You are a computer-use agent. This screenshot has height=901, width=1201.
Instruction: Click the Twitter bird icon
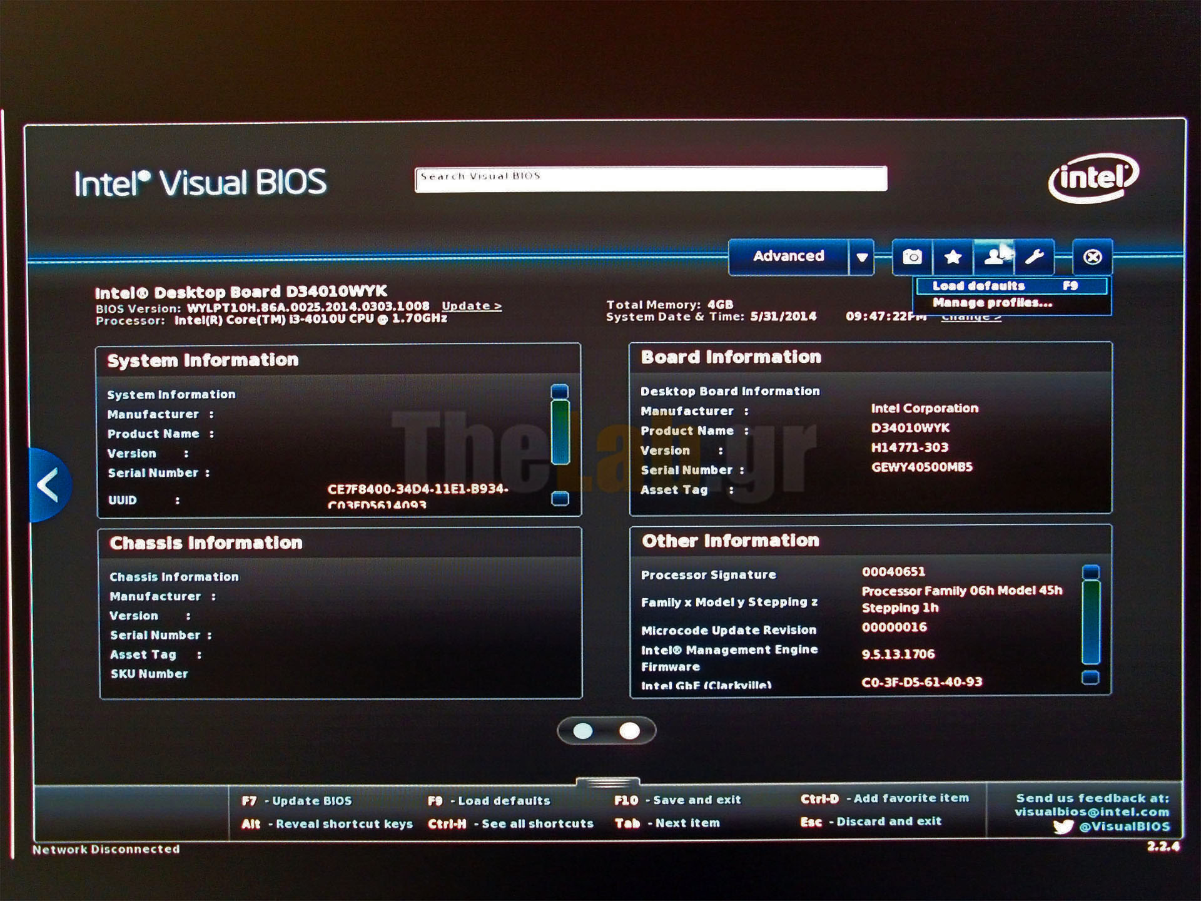(1063, 827)
